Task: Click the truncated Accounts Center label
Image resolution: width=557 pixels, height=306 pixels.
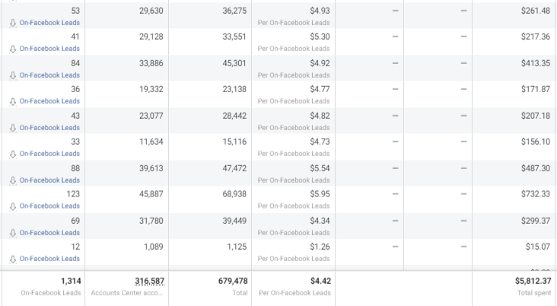Action: (x=126, y=293)
